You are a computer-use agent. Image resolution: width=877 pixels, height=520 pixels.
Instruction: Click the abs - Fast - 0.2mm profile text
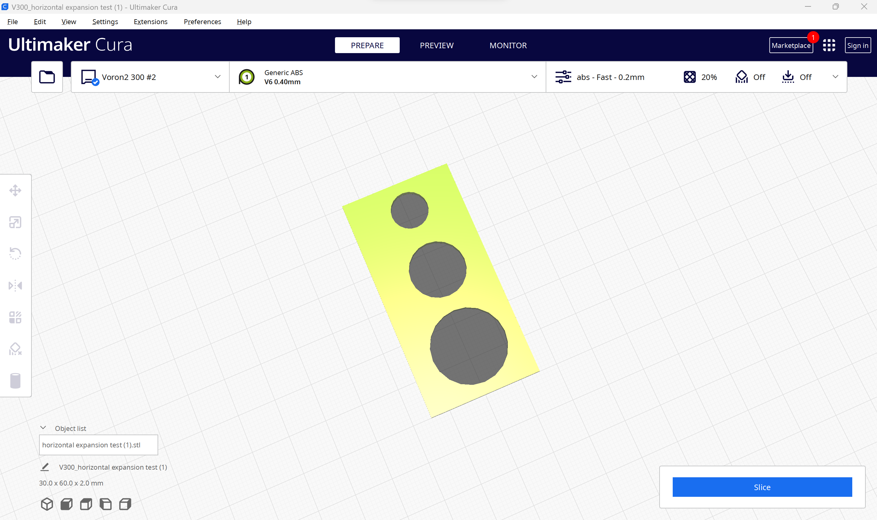610,77
